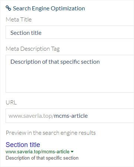This screenshot has width=134, height=167.
Task: Click the green www.saveria.top/mcms-article preview URL
Action: coord(37,152)
